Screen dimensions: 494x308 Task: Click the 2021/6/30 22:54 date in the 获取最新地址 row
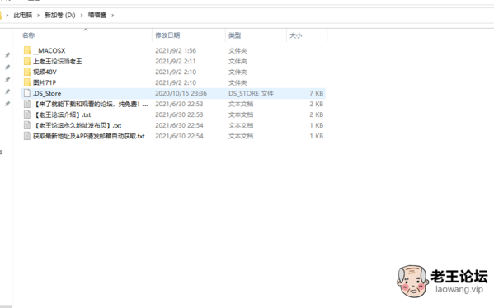[179, 136]
